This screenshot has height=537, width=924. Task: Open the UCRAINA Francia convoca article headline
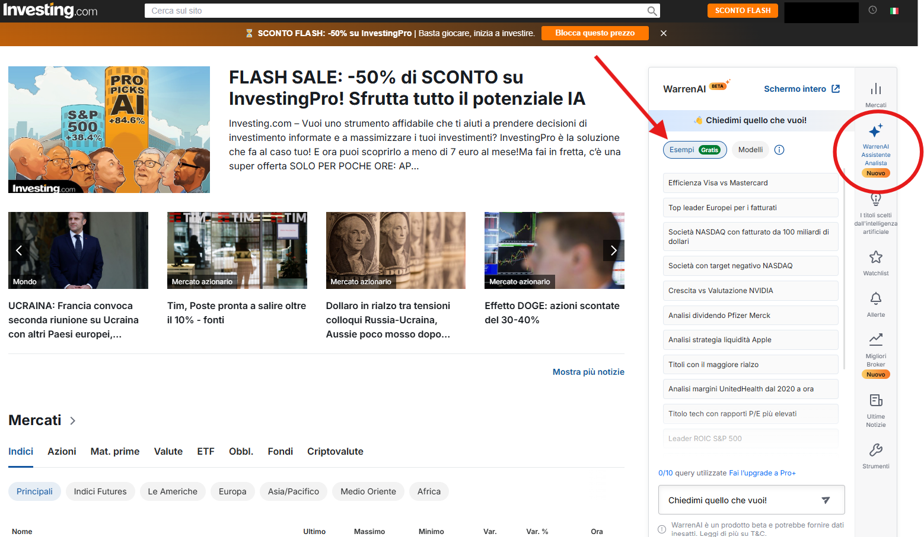[74, 320]
